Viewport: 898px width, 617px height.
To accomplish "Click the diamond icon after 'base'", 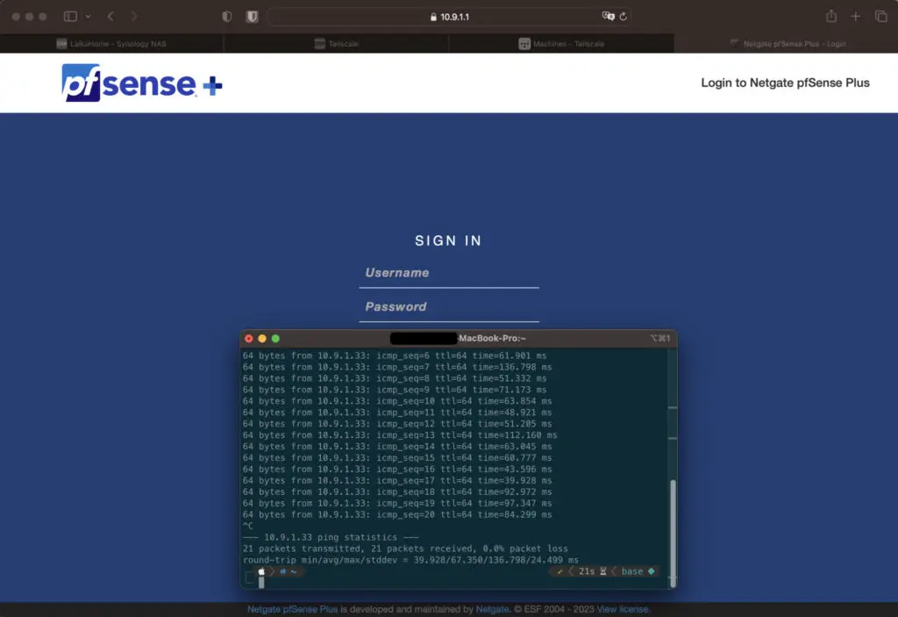I will click(x=652, y=571).
